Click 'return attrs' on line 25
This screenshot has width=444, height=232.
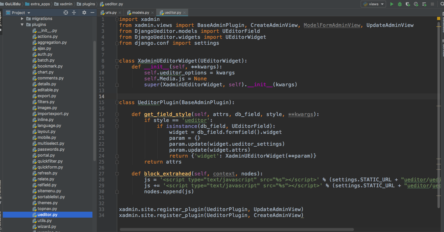[x=163, y=162]
